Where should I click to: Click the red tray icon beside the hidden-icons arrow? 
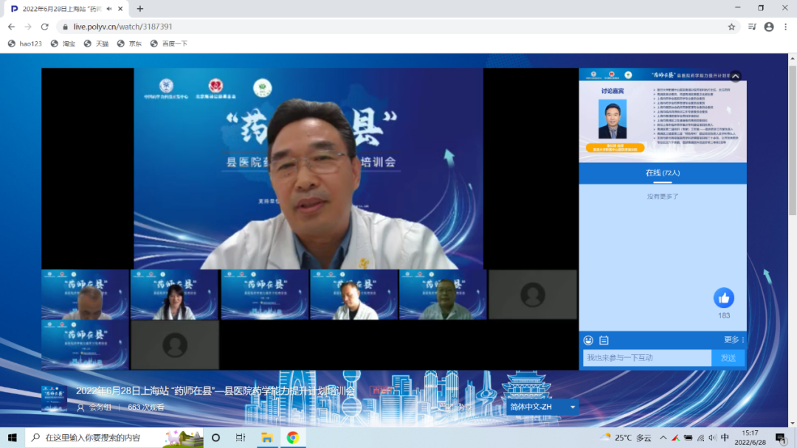point(675,438)
